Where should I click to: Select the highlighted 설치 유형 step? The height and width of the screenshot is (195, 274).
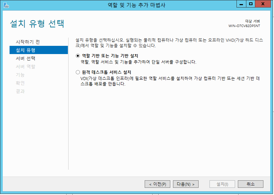[26, 50]
